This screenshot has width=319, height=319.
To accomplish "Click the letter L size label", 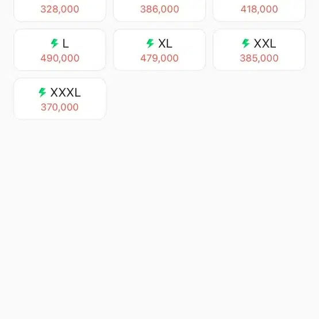I will [x=66, y=44].
